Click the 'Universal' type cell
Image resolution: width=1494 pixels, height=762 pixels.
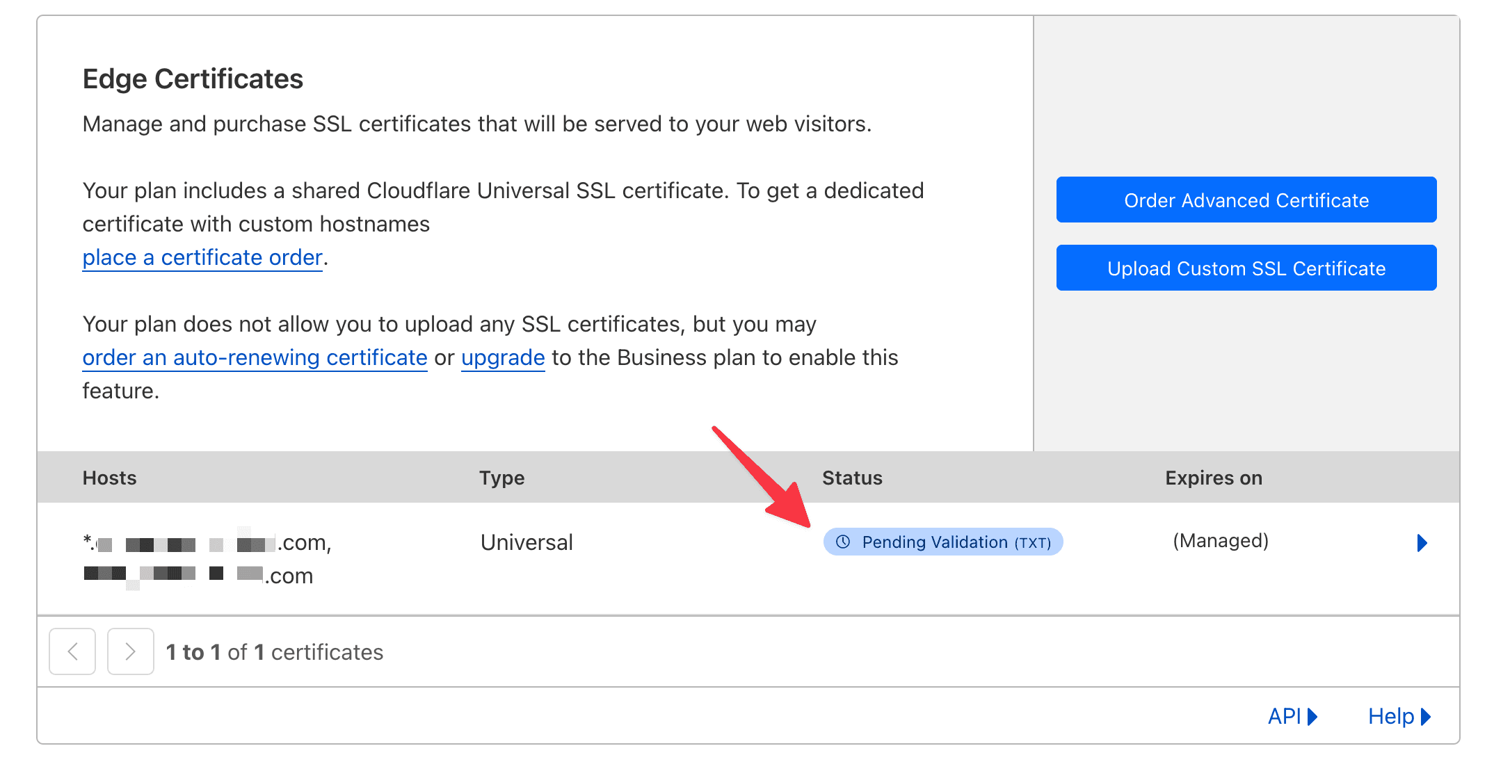point(527,542)
